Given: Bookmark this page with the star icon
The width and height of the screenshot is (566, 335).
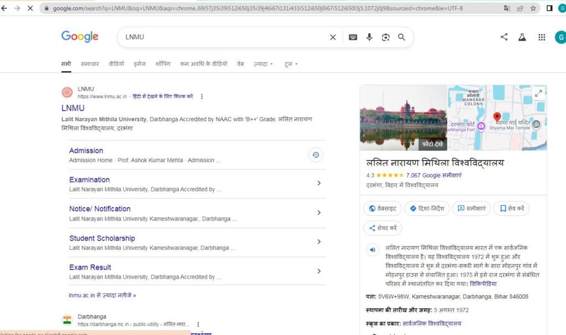Looking at the screenshot, I should pos(533,8).
